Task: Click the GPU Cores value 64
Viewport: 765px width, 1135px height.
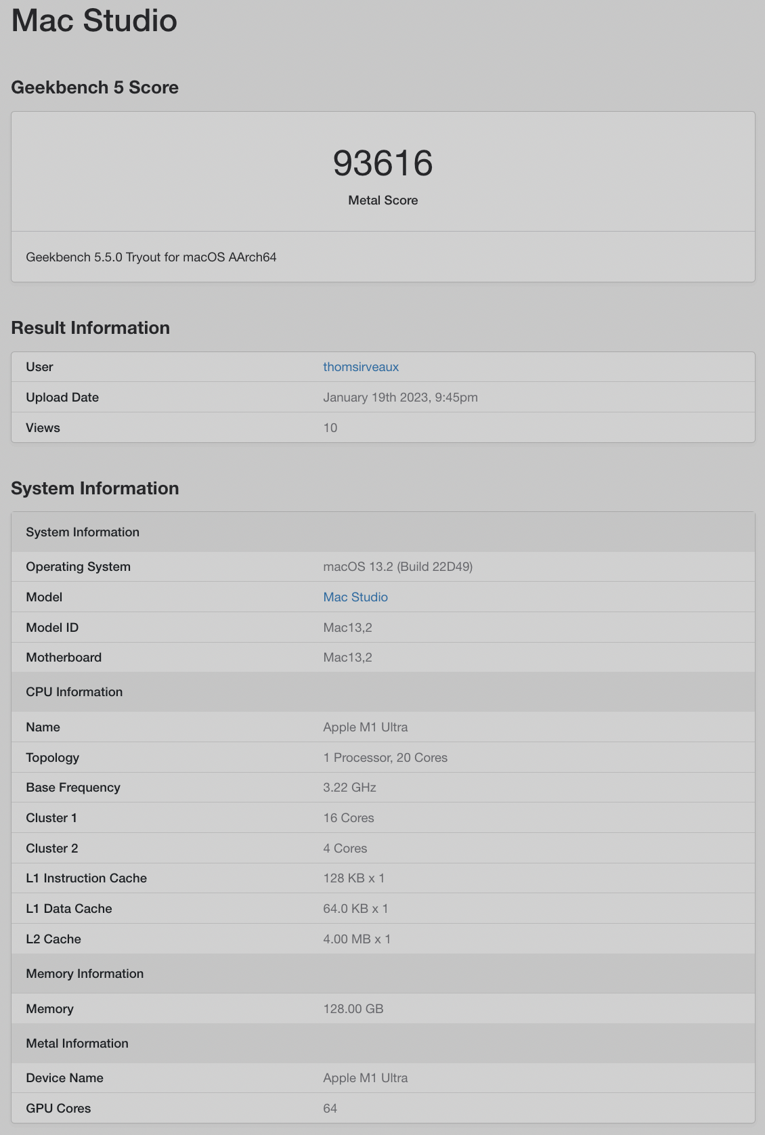Action: (x=330, y=1109)
